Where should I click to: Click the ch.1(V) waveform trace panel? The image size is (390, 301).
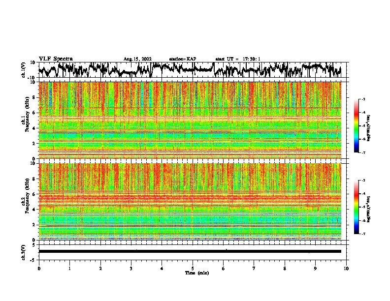(193, 70)
